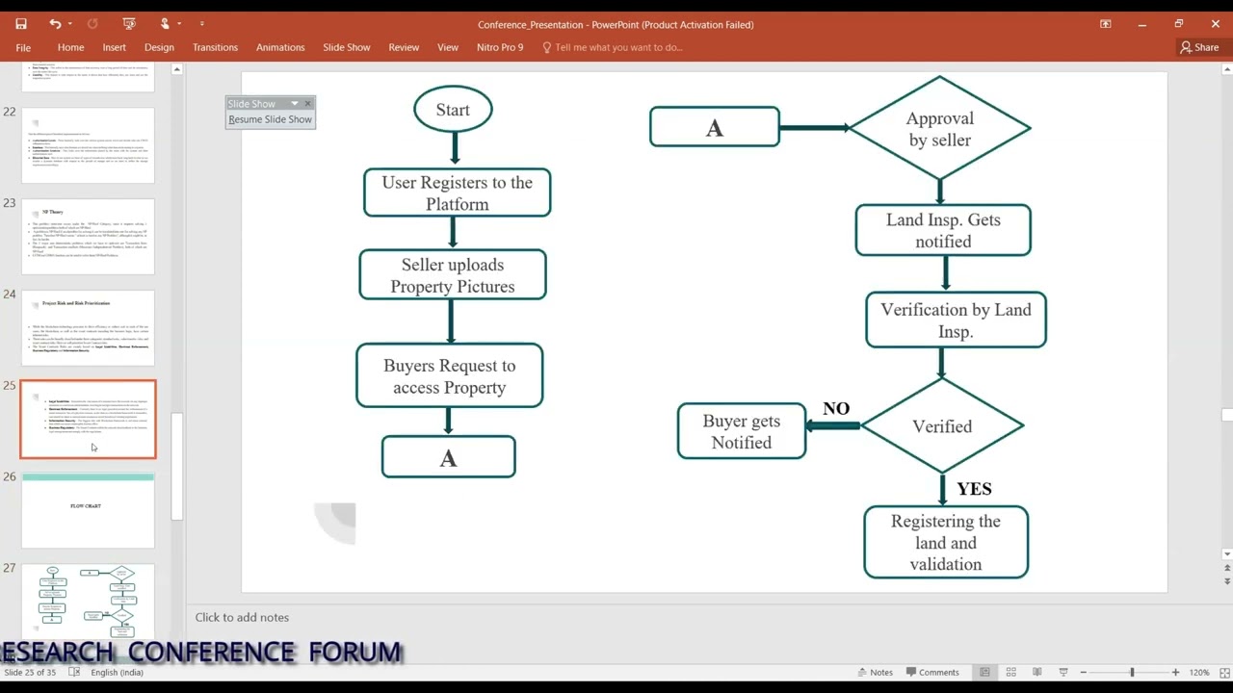The height and width of the screenshot is (693, 1233).
Task: Open the Undo history dropdown arrow
Action: coord(70,24)
